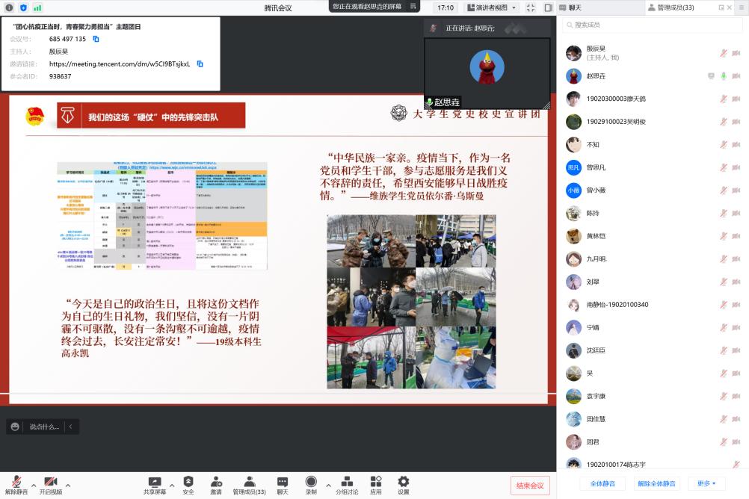Open the 更多 dropdown in members panel
Viewport: 749px width, 499px height.
click(706, 483)
